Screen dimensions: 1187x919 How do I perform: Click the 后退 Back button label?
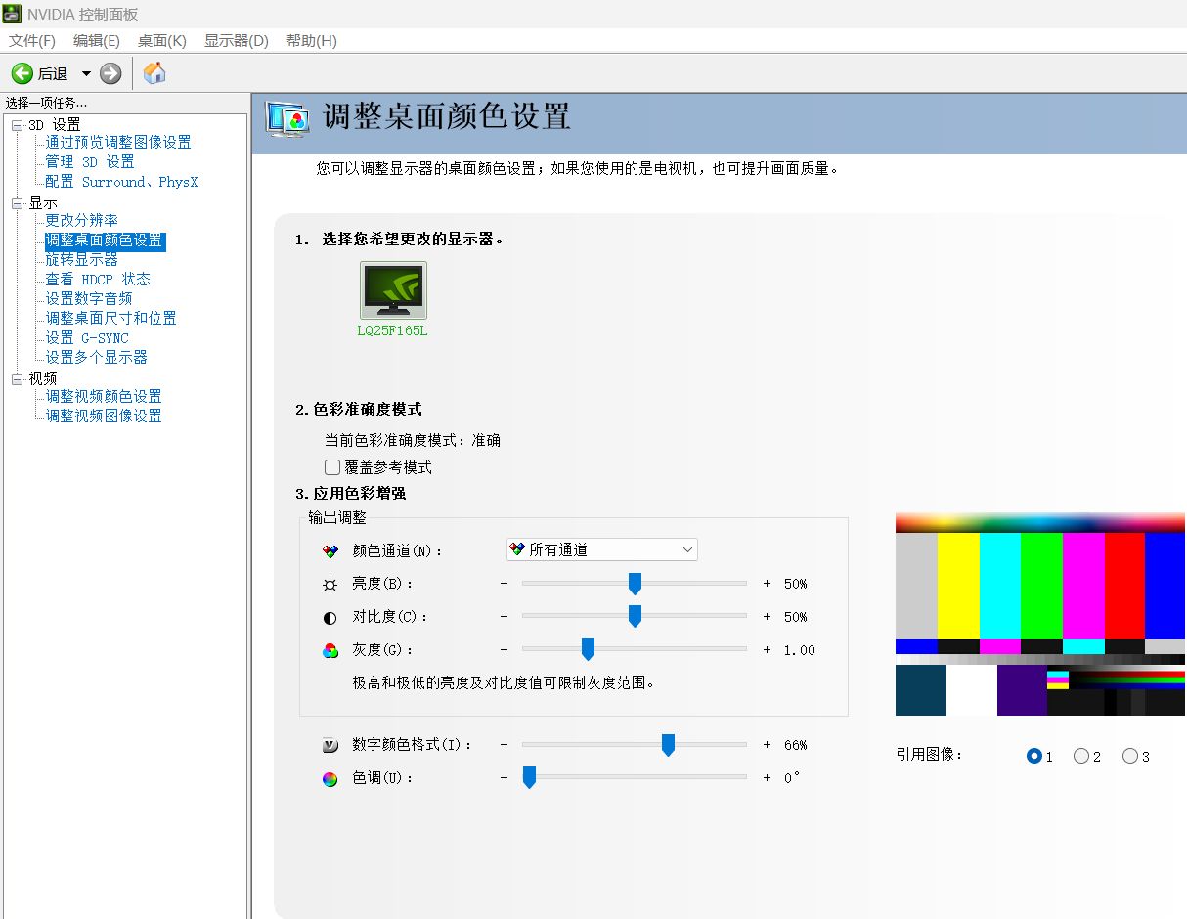[53, 74]
